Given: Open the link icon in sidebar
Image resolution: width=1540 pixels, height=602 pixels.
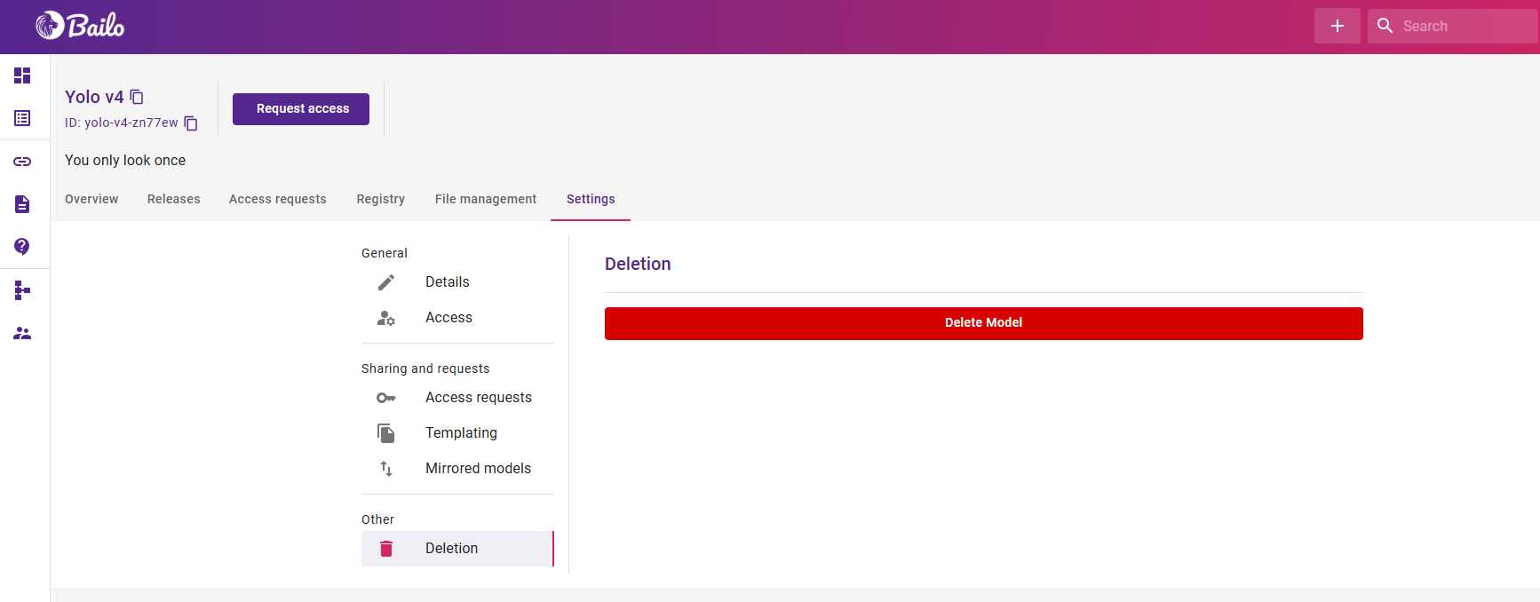Looking at the screenshot, I should point(22,162).
